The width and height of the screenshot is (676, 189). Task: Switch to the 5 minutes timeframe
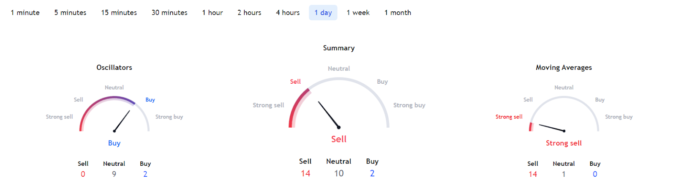point(70,13)
